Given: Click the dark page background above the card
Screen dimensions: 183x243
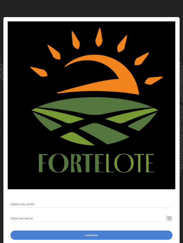Looking at the screenshot, I should 91,8.
